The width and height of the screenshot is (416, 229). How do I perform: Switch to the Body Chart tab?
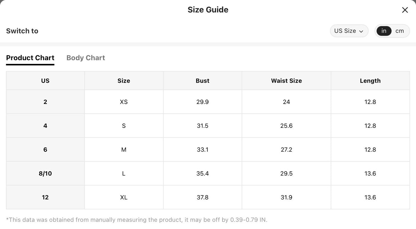pyautogui.click(x=86, y=58)
